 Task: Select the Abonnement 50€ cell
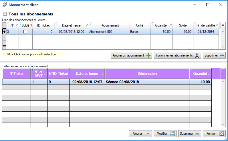click(109, 32)
